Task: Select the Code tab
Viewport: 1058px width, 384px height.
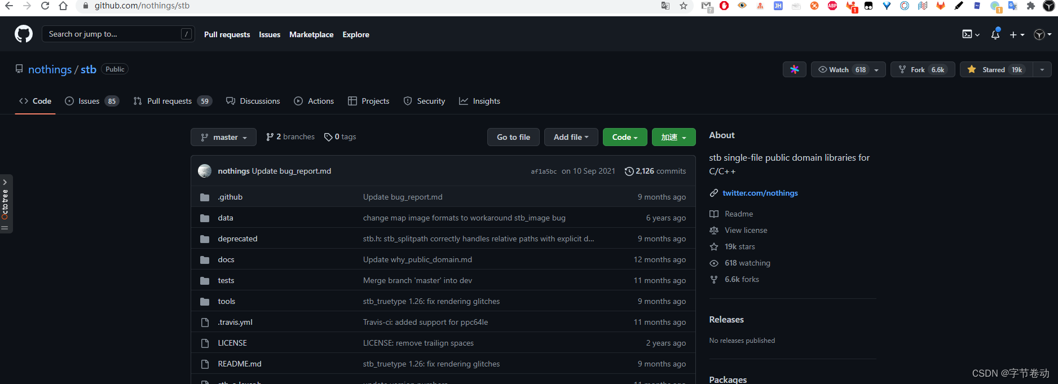Action: 35,101
